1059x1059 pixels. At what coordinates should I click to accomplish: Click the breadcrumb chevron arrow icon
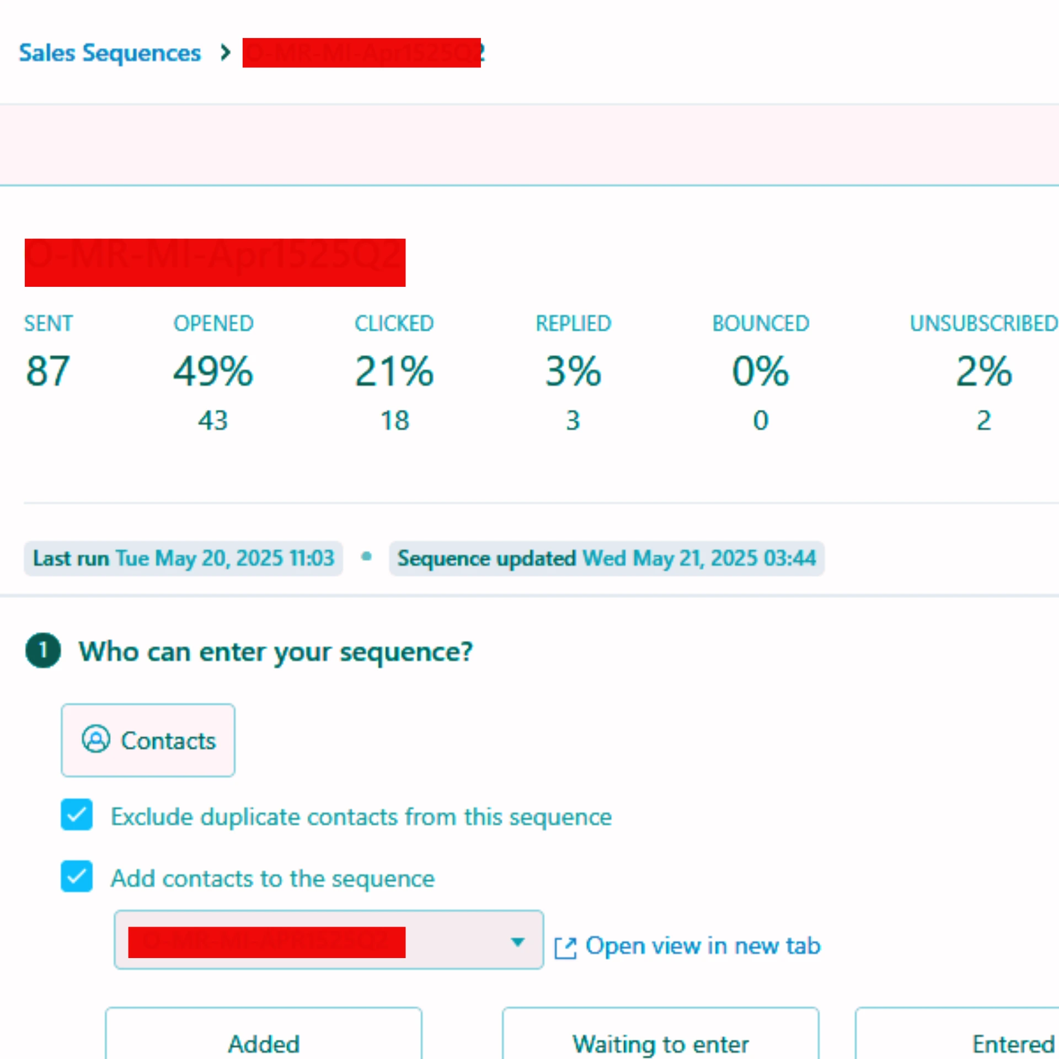(224, 53)
